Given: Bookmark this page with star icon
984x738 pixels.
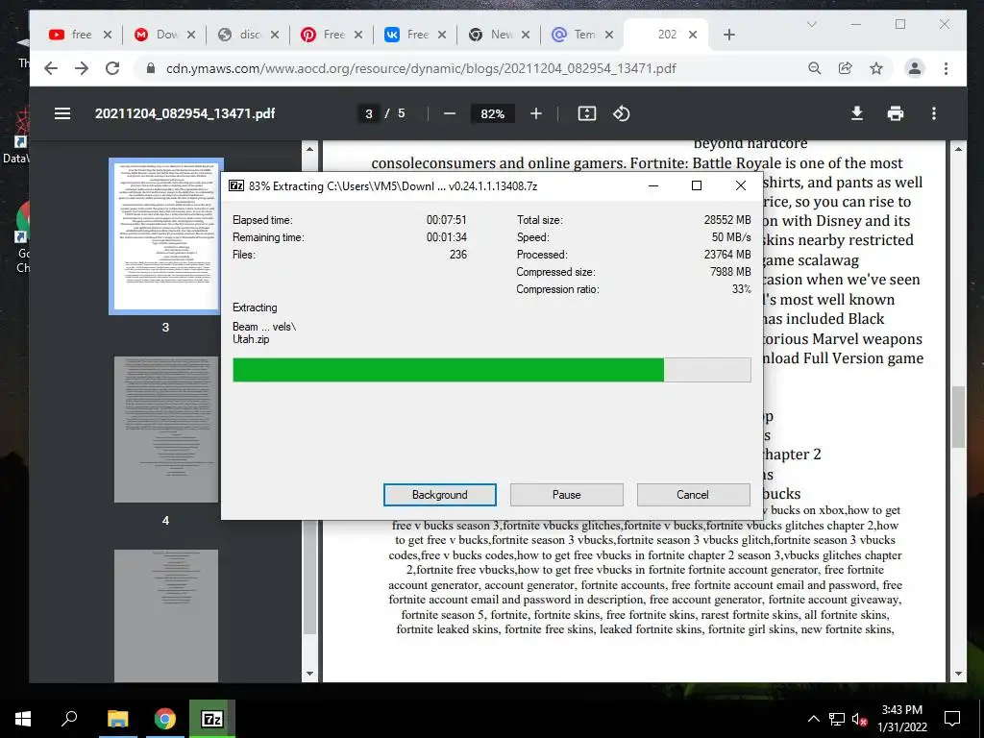Looking at the screenshot, I should point(876,68).
